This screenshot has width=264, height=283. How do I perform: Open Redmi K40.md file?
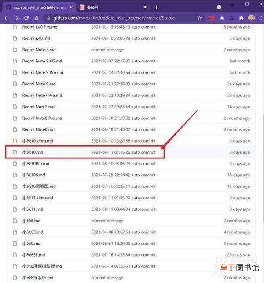coord(36,38)
